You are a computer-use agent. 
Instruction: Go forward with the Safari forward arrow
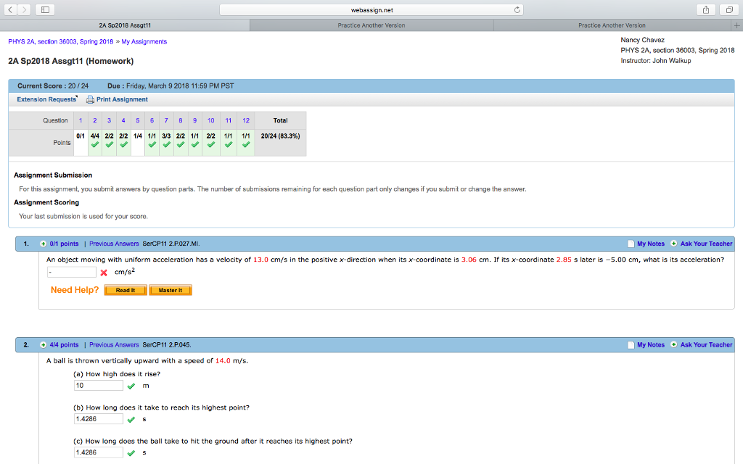click(24, 9)
